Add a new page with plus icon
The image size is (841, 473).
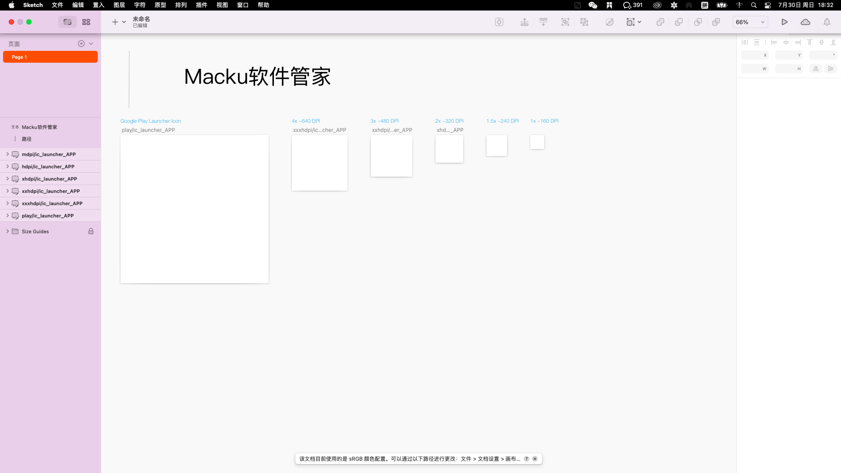(x=81, y=43)
